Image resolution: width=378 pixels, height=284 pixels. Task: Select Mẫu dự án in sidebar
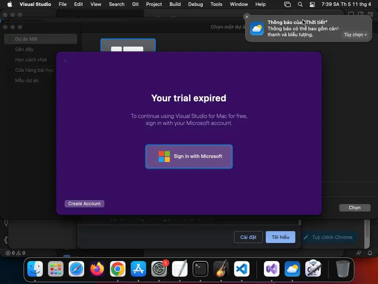[27, 80]
